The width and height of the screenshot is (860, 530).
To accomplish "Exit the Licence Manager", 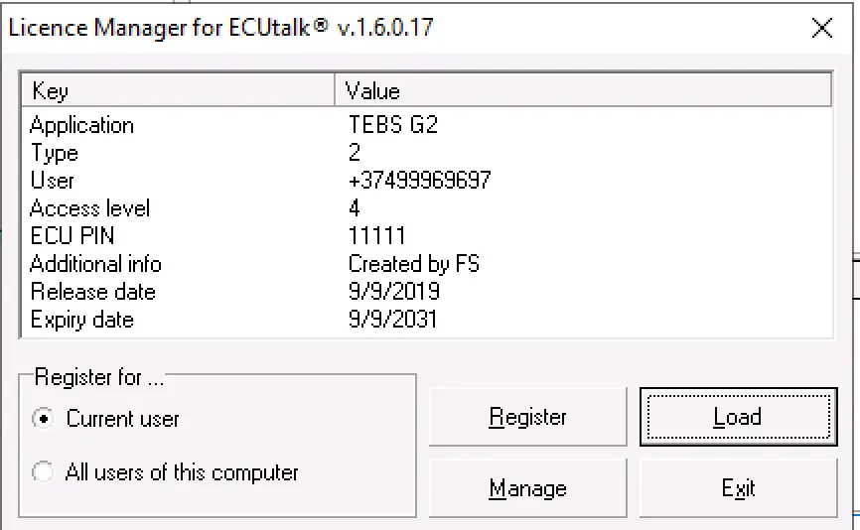I will [737, 488].
